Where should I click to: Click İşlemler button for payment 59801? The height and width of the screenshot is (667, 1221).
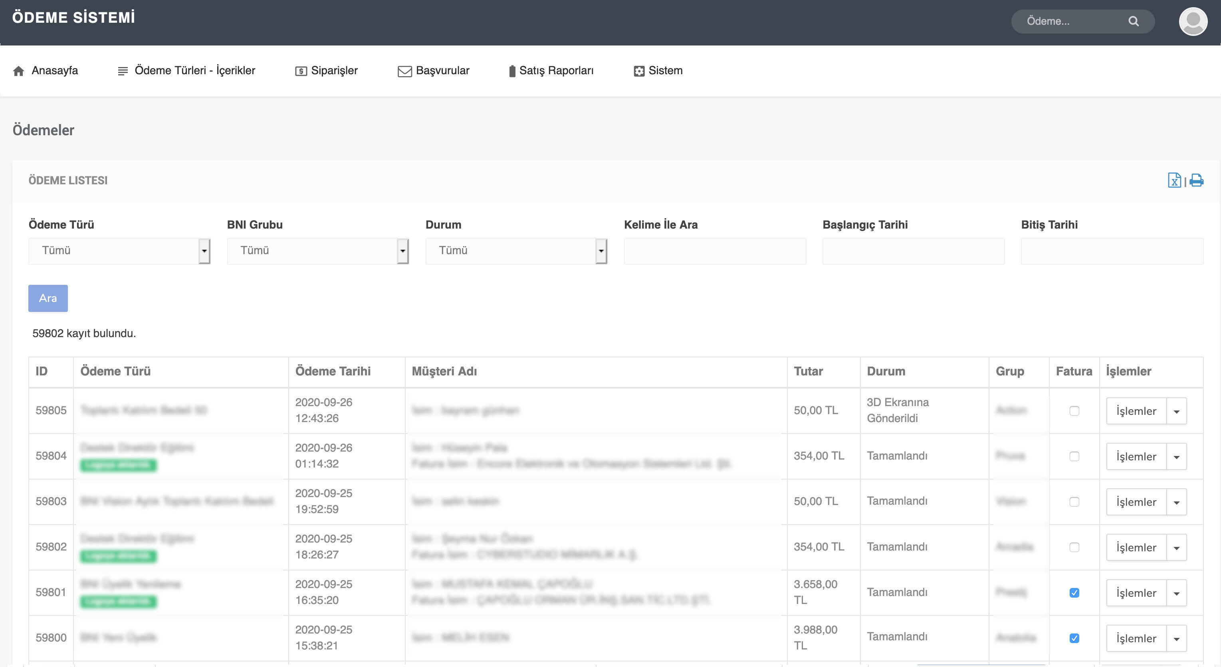tap(1136, 593)
